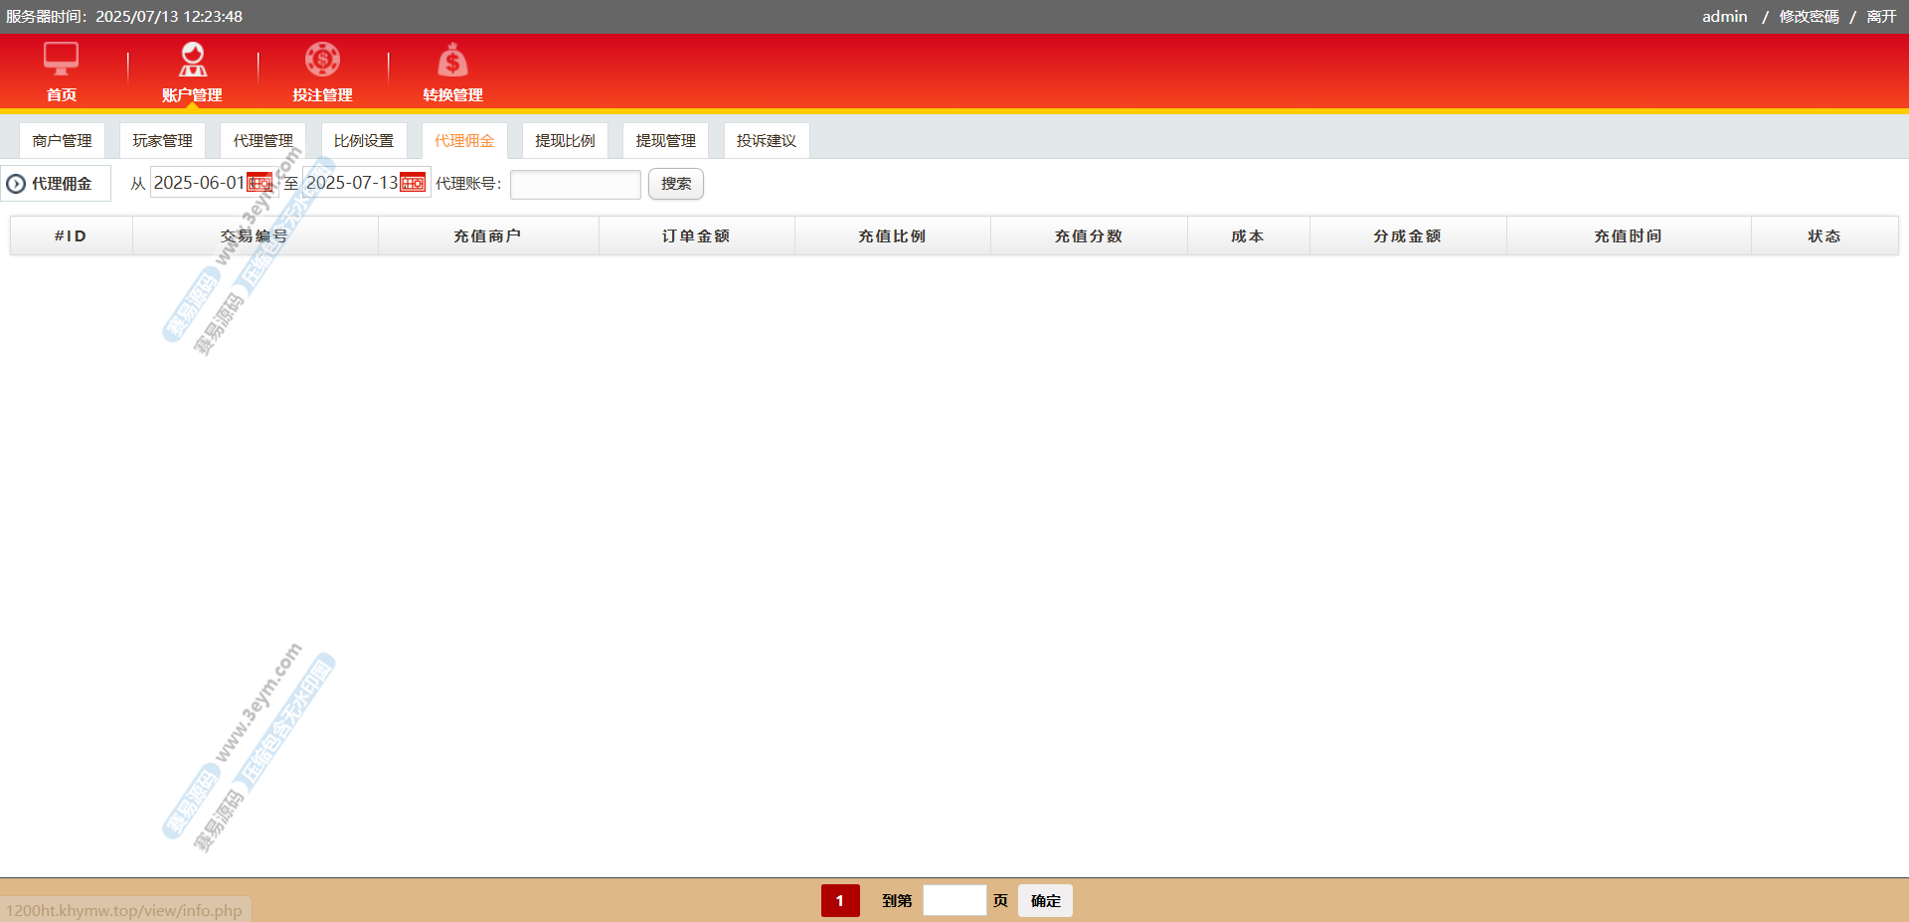Image resolution: width=1909 pixels, height=922 pixels.
Task: Go to 提现比例 tab
Action: [x=565, y=141]
